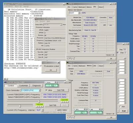
Task: Click OK in the PI calculation done dialog
Action: click(51, 70)
